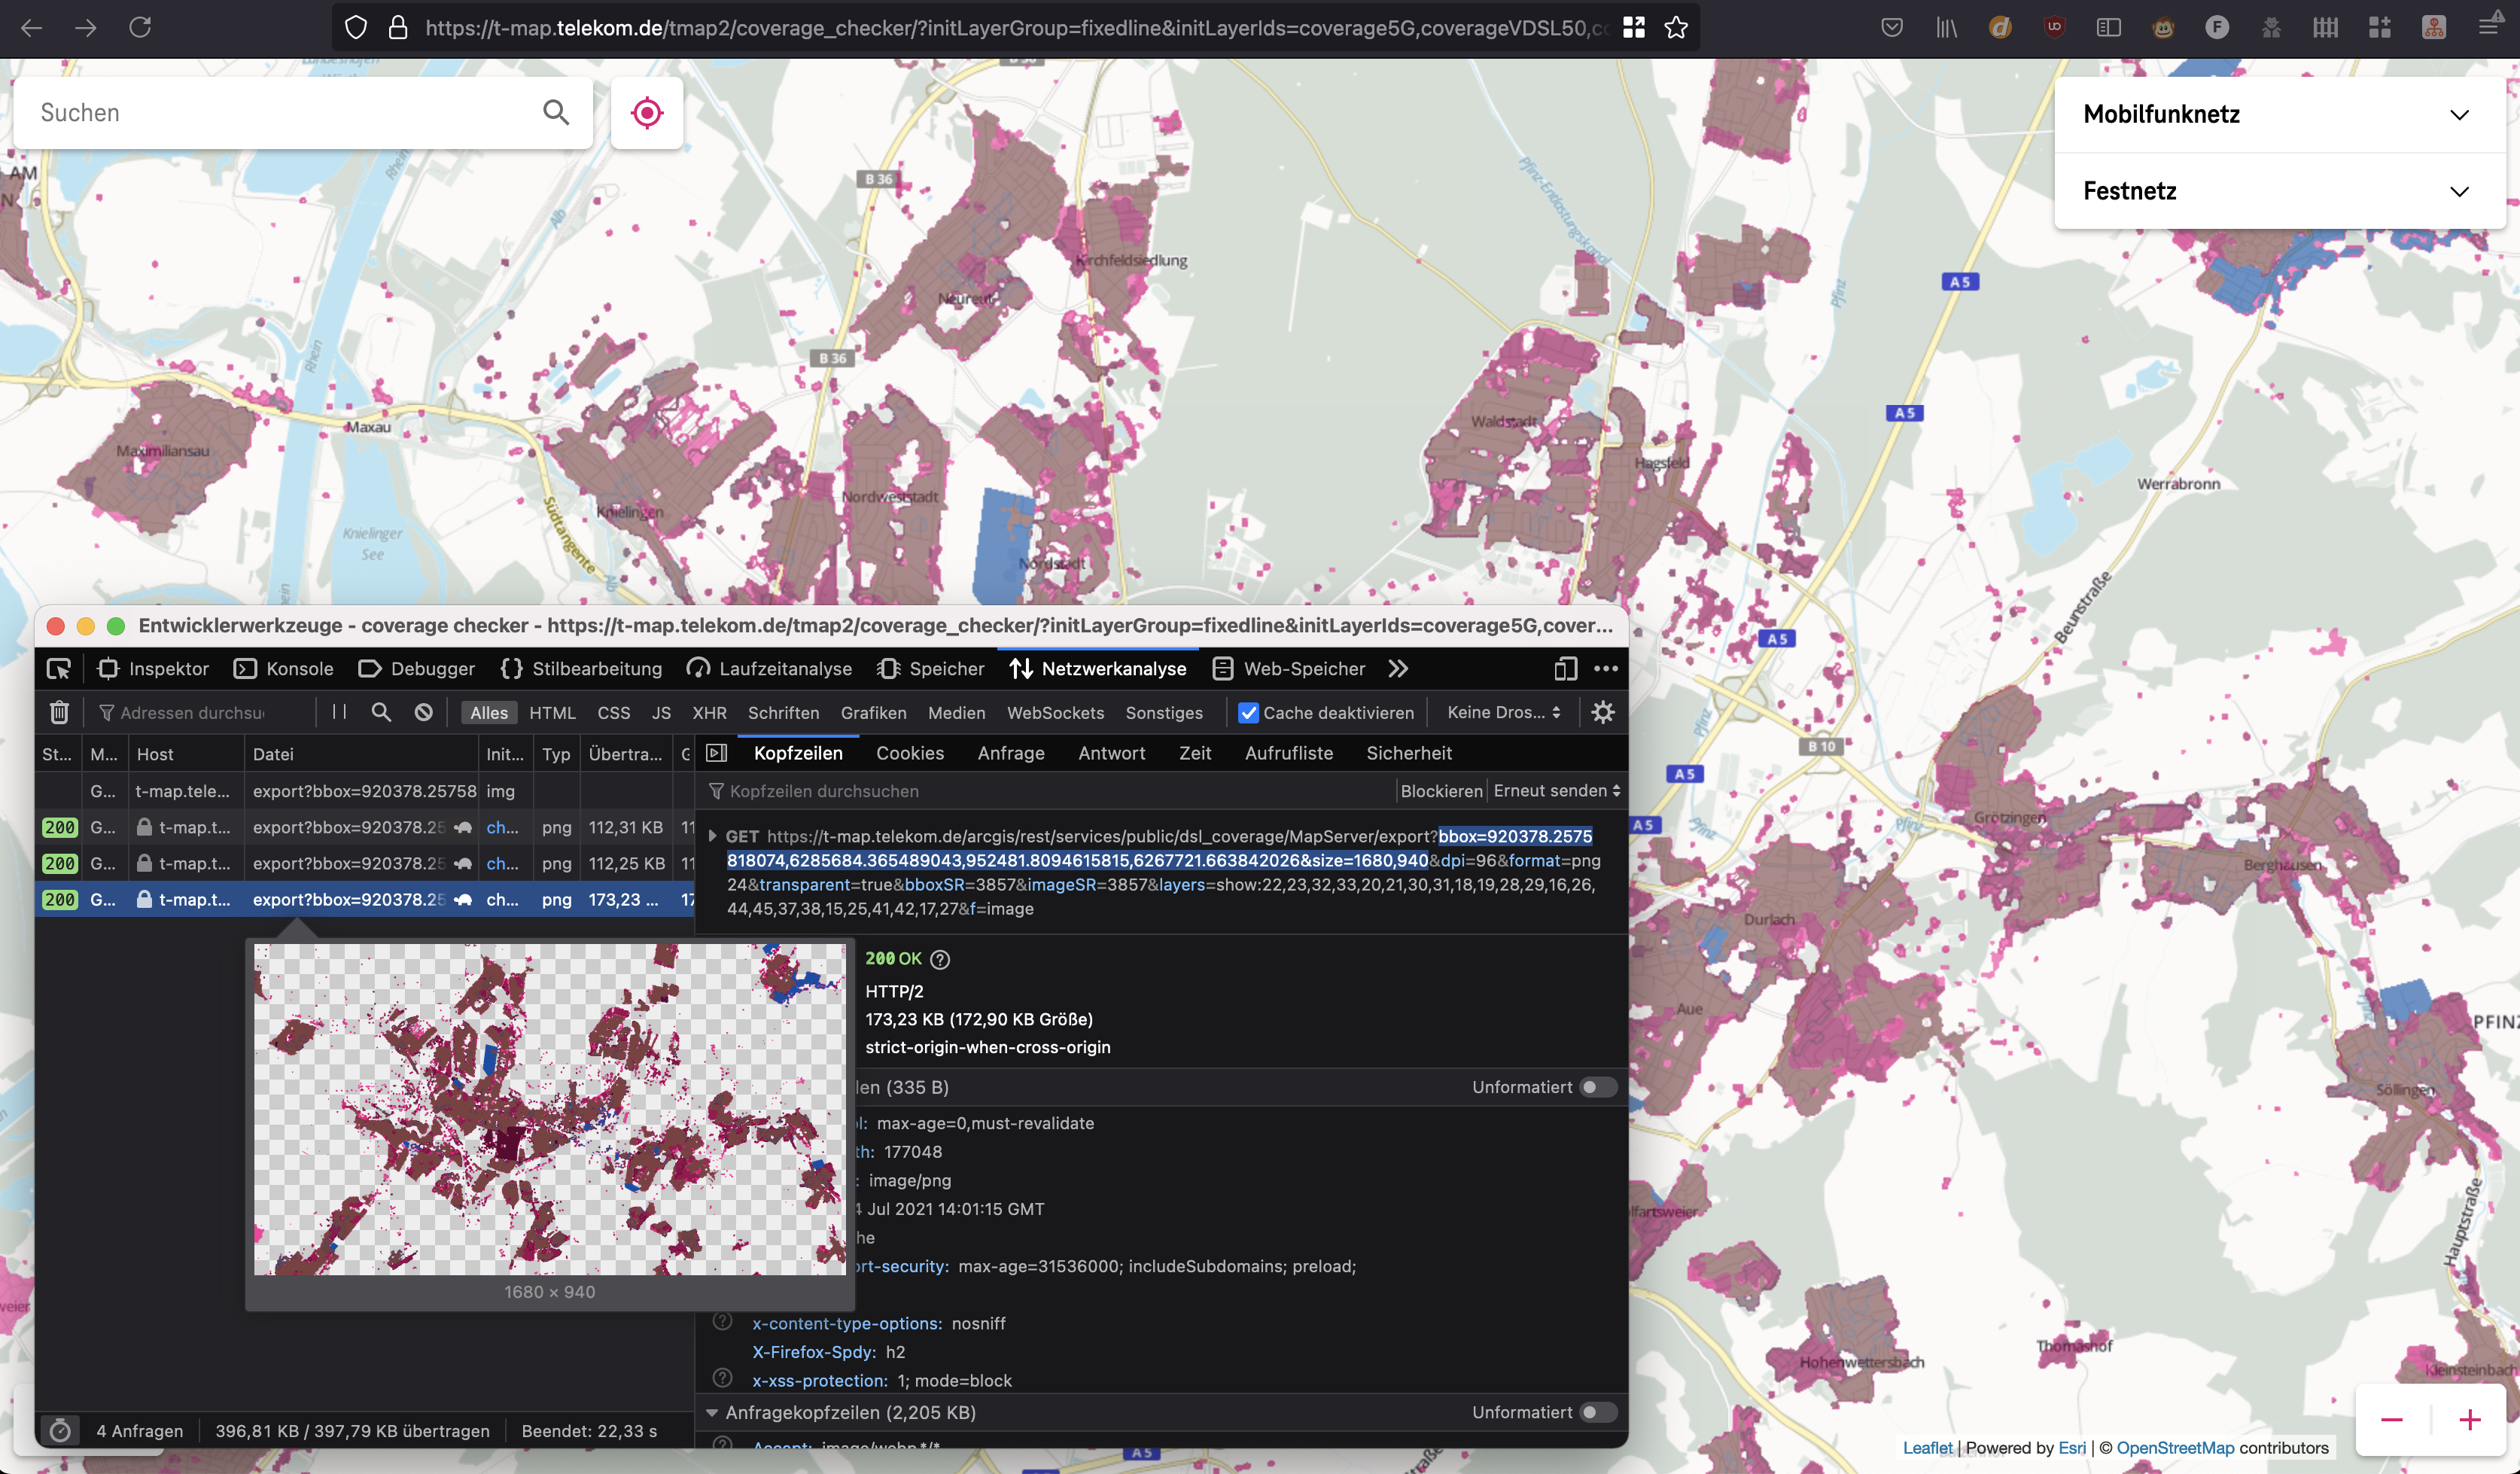Open the Esri attribution link
Image resolution: width=2520 pixels, height=1474 pixels.
[x=2072, y=1448]
